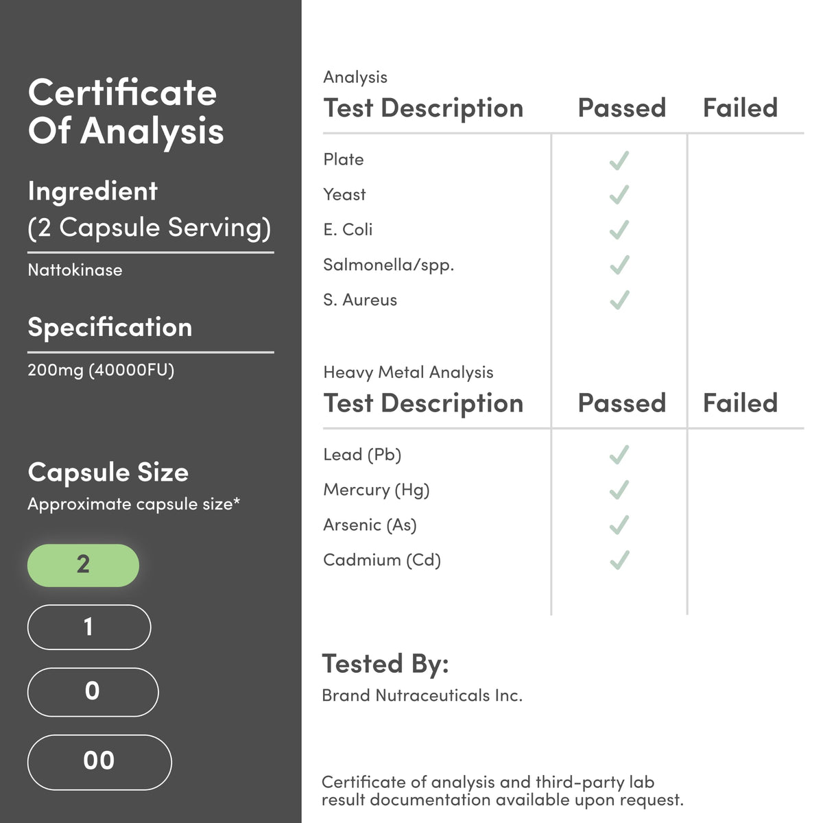Click the Salmonella/spp. passed checkmark
The width and height of the screenshot is (823, 823).
(619, 265)
